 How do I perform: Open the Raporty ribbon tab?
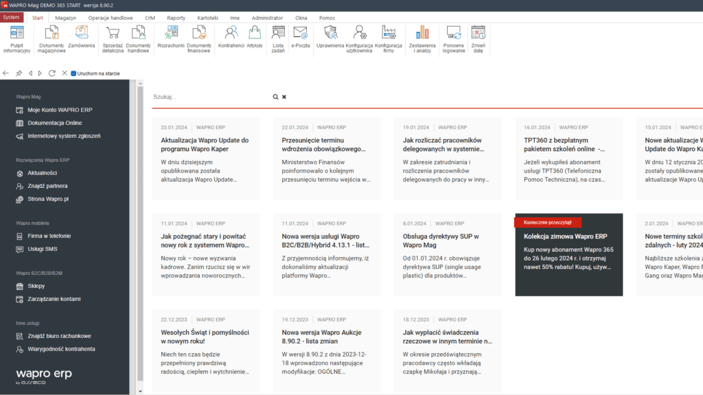[176, 17]
